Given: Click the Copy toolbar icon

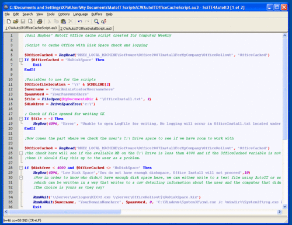Looking at the screenshot, I should click(x=56, y=22).
